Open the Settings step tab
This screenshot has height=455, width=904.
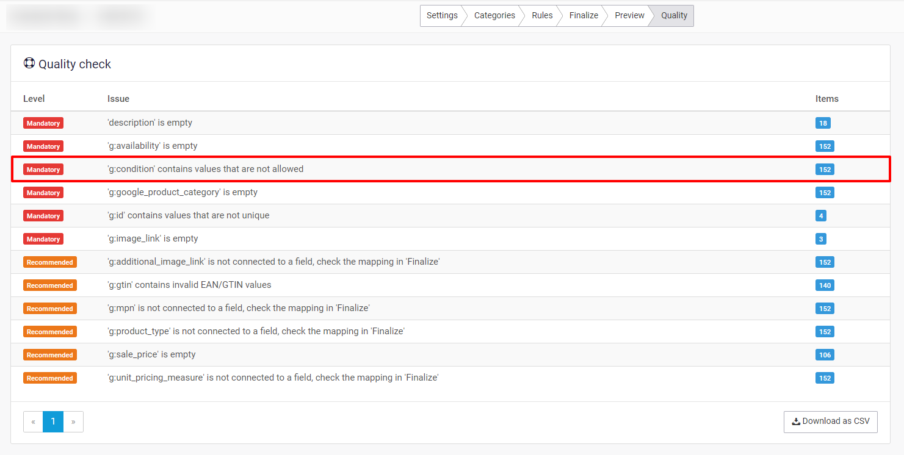(441, 16)
